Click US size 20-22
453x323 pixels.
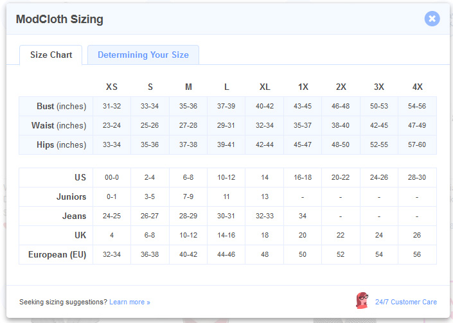click(x=341, y=177)
